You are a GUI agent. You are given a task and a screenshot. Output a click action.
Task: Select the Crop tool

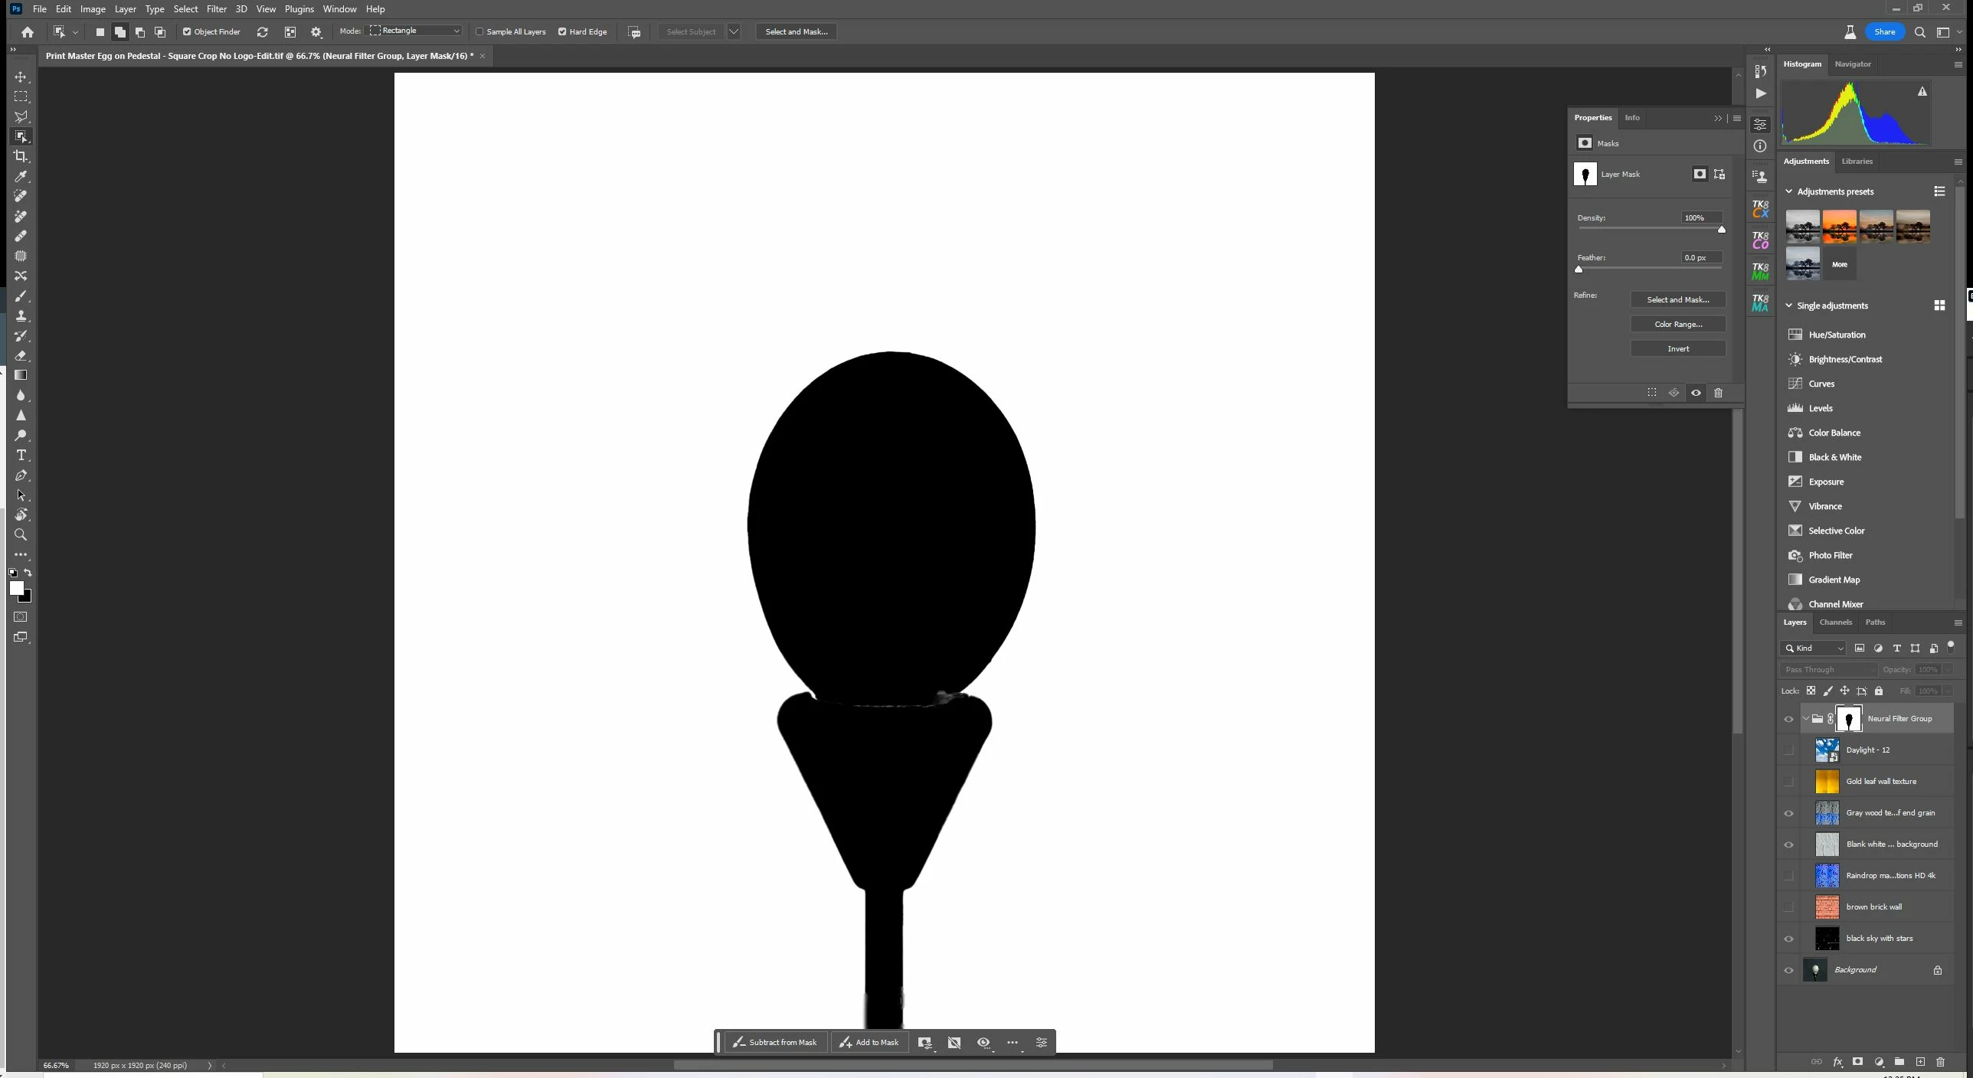click(21, 156)
